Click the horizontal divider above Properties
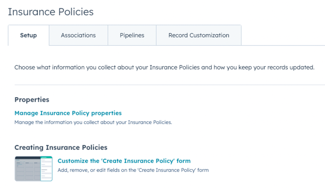The width and height of the screenshot is (325, 189). [x=167, y=85]
